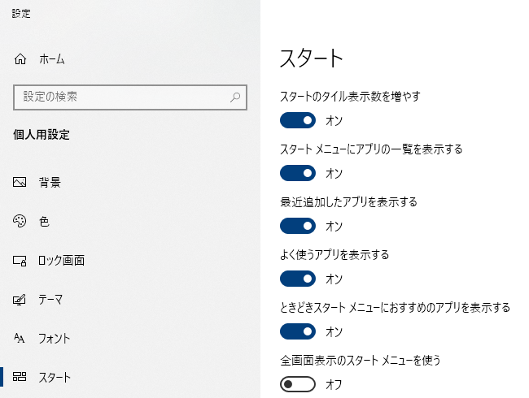The height and width of the screenshot is (398, 529).
Task: Toggle スタート メニューにアプリの一覧を表示する switch
Action: (297, 173)
